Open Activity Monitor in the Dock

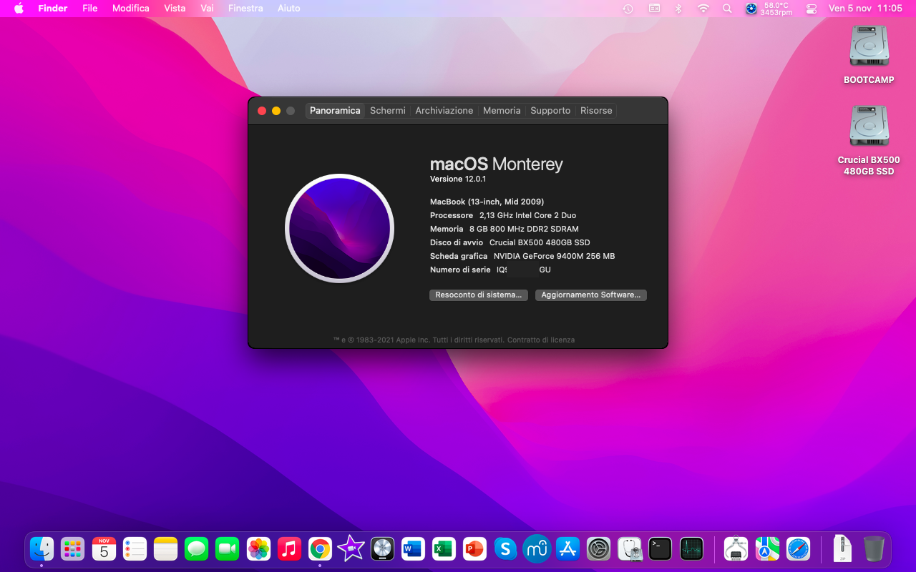point(691,549)
